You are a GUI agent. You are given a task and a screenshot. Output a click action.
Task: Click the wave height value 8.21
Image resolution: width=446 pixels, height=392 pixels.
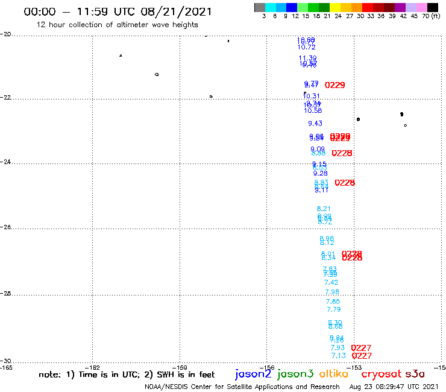324,209
